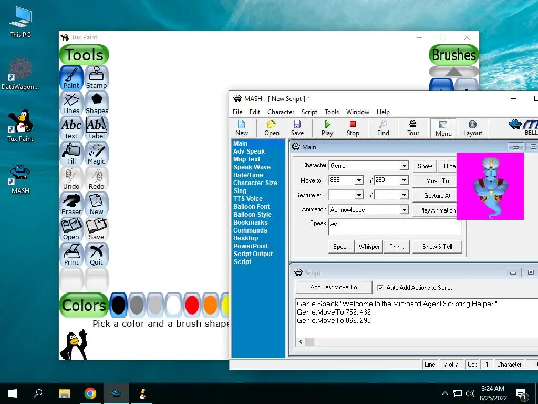The height and width of the screenshot is (404, 538).
Task: Click the Add Last Move To button
Action: [x=334, y=287]
